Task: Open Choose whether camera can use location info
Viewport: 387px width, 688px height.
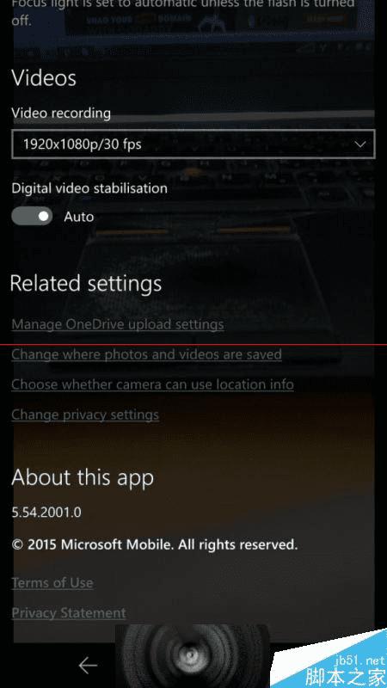Action: pyautogui.click(x=153, y=384)
